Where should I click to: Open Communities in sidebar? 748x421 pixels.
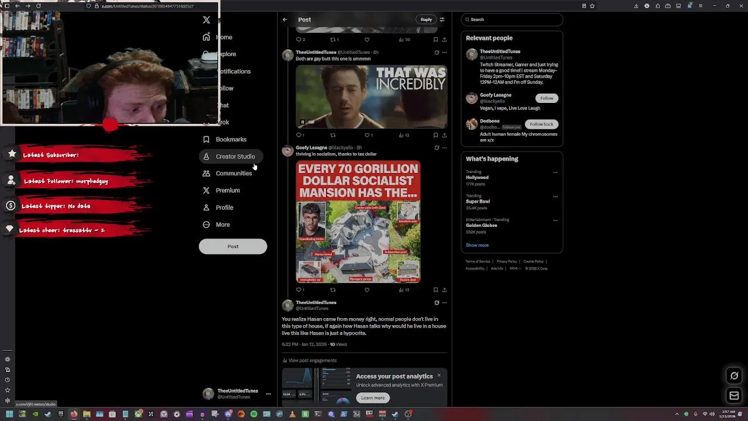pyautogui.click(x=227, y=173)
